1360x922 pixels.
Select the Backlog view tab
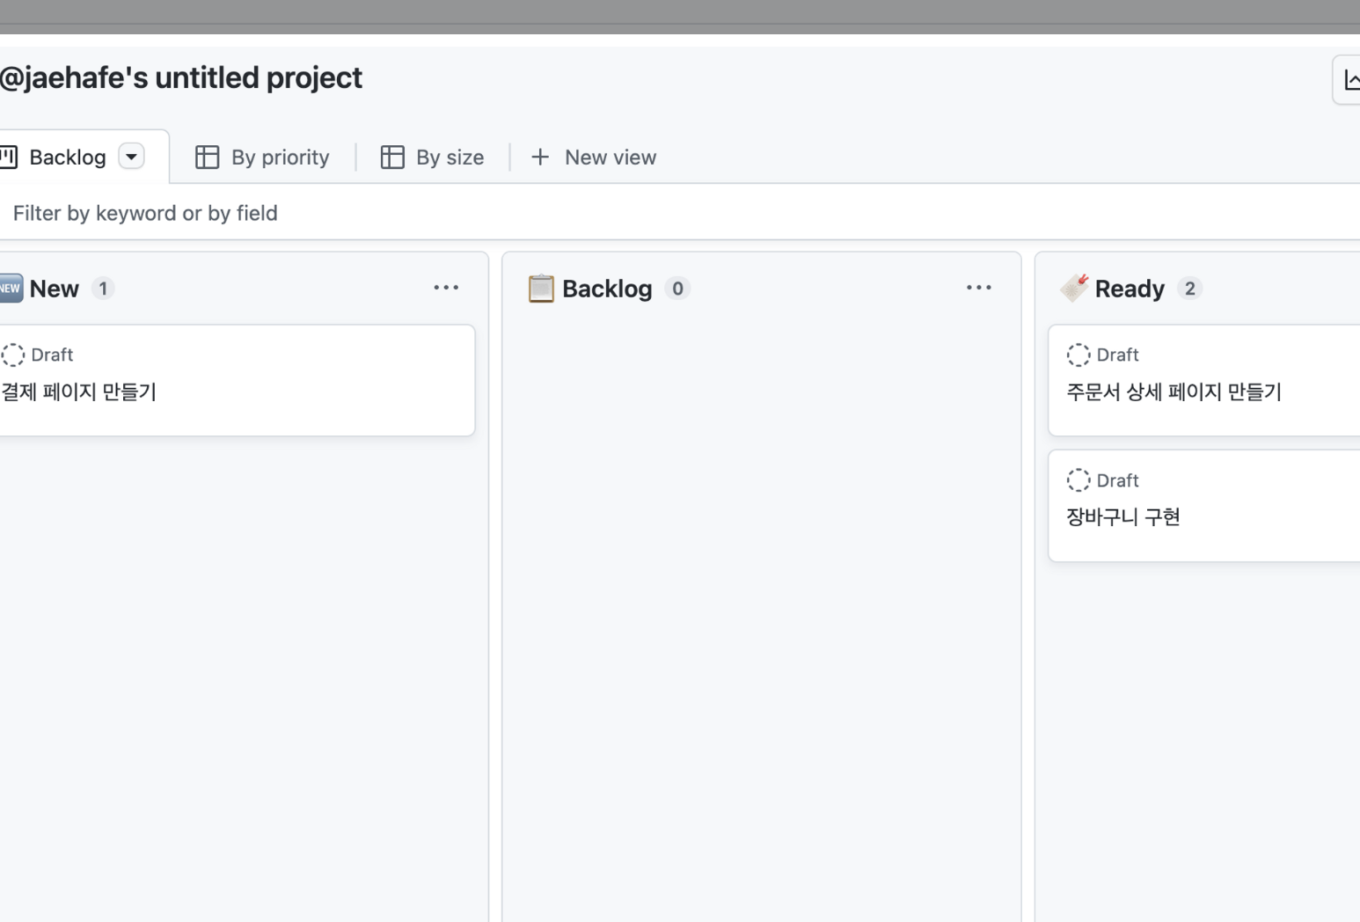tap(67, 157)
